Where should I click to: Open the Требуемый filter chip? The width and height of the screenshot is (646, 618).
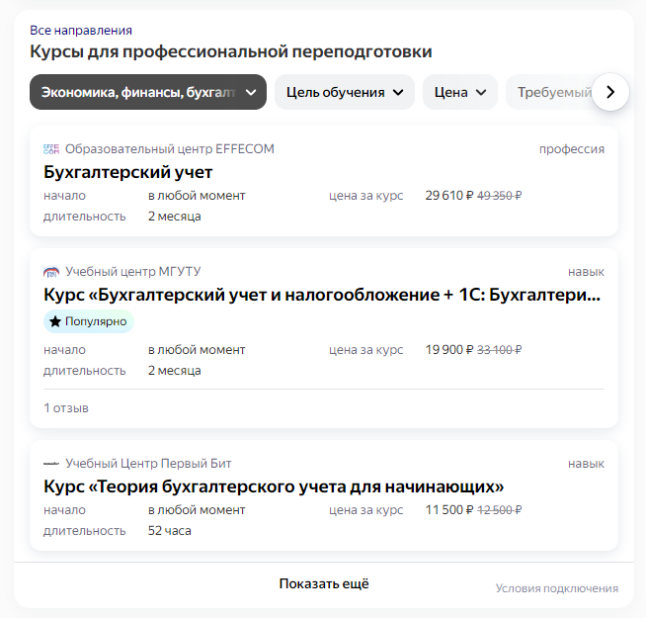pyautogui.click(x=548, y=93)
